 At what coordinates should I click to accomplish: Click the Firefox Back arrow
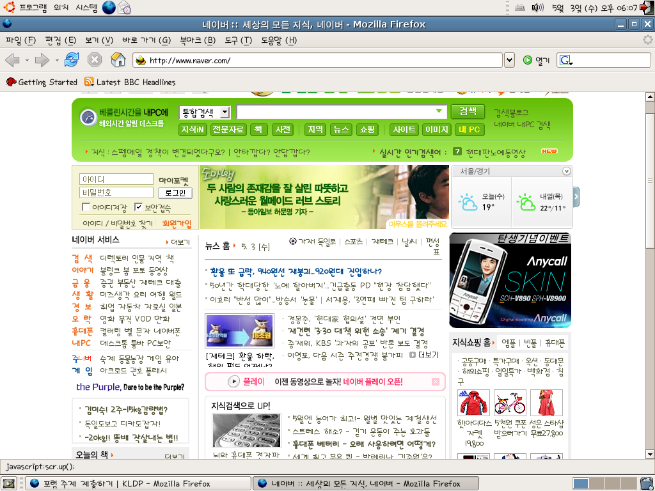coord(12,61)
